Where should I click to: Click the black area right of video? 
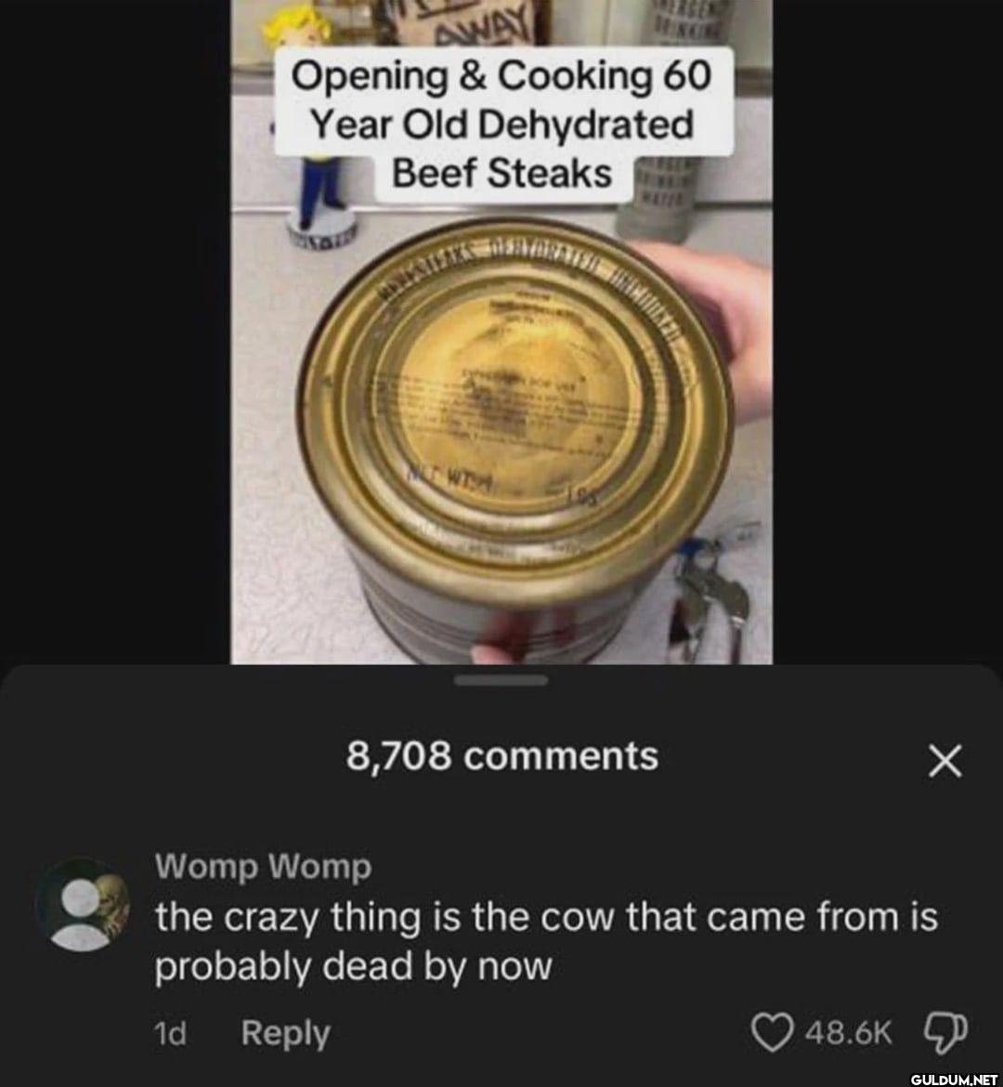(x=887, y=332)
